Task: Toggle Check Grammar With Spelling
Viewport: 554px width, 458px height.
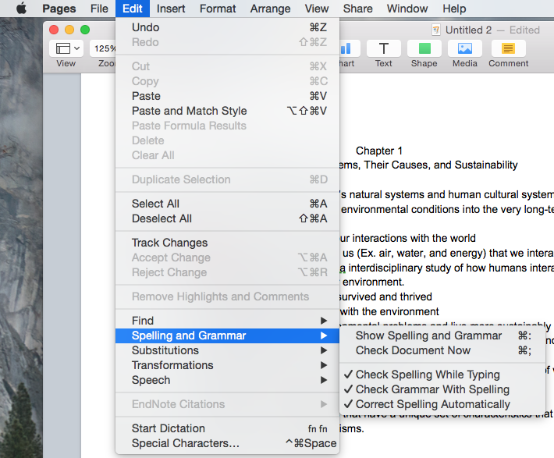Action: (442, 389)
